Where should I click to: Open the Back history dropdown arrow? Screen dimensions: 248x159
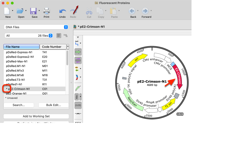(x=138, y=11)
